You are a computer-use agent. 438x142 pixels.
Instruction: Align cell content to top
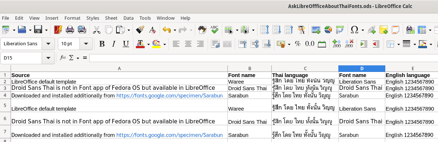click(x=242, y=44)
